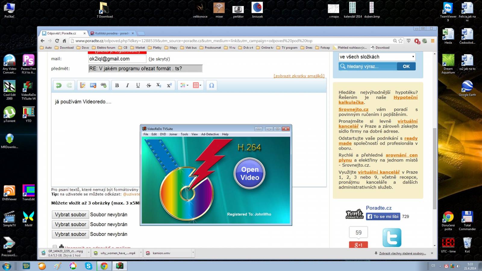Click the O2 extension icon in Chrome
This screenshot has width=482, height=271.
tap(417, 41)
